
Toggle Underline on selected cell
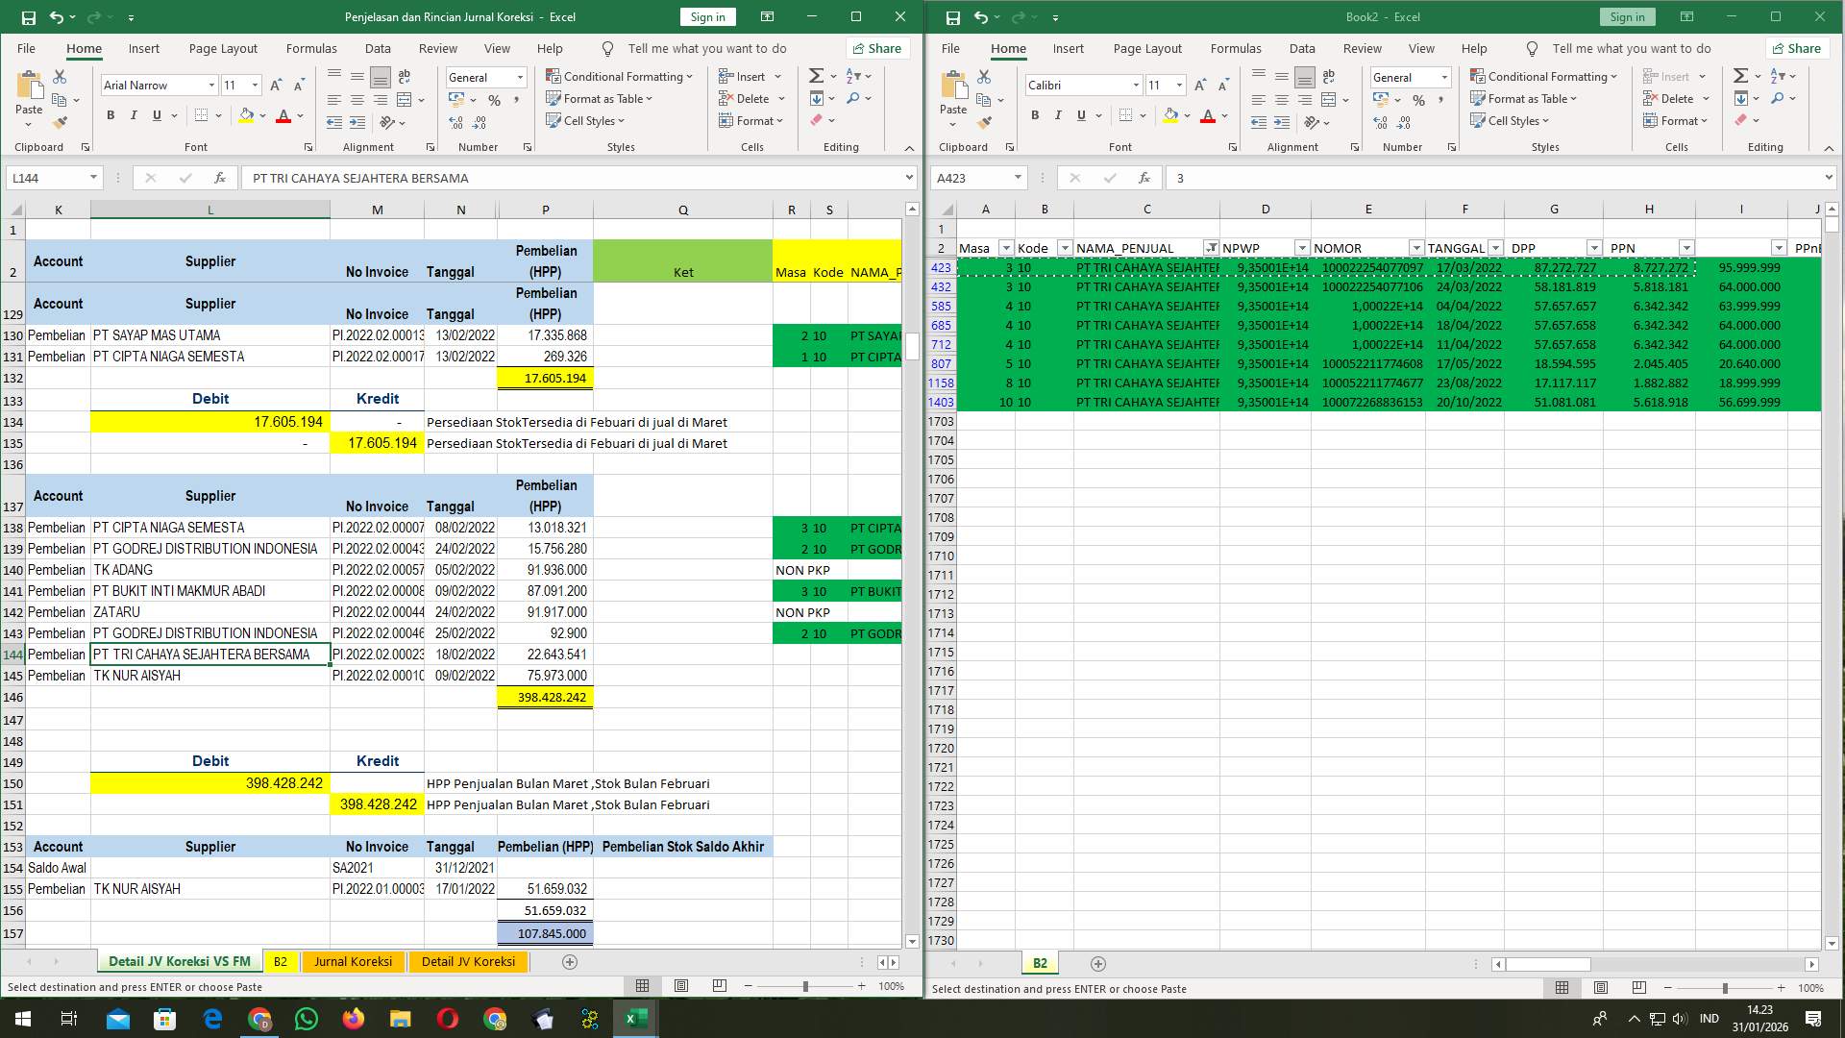(155, 114)
